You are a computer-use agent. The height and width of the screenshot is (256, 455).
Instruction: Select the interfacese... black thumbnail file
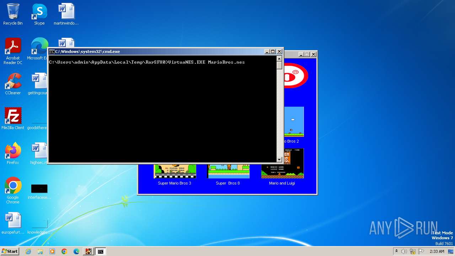[x=39, y=191]
